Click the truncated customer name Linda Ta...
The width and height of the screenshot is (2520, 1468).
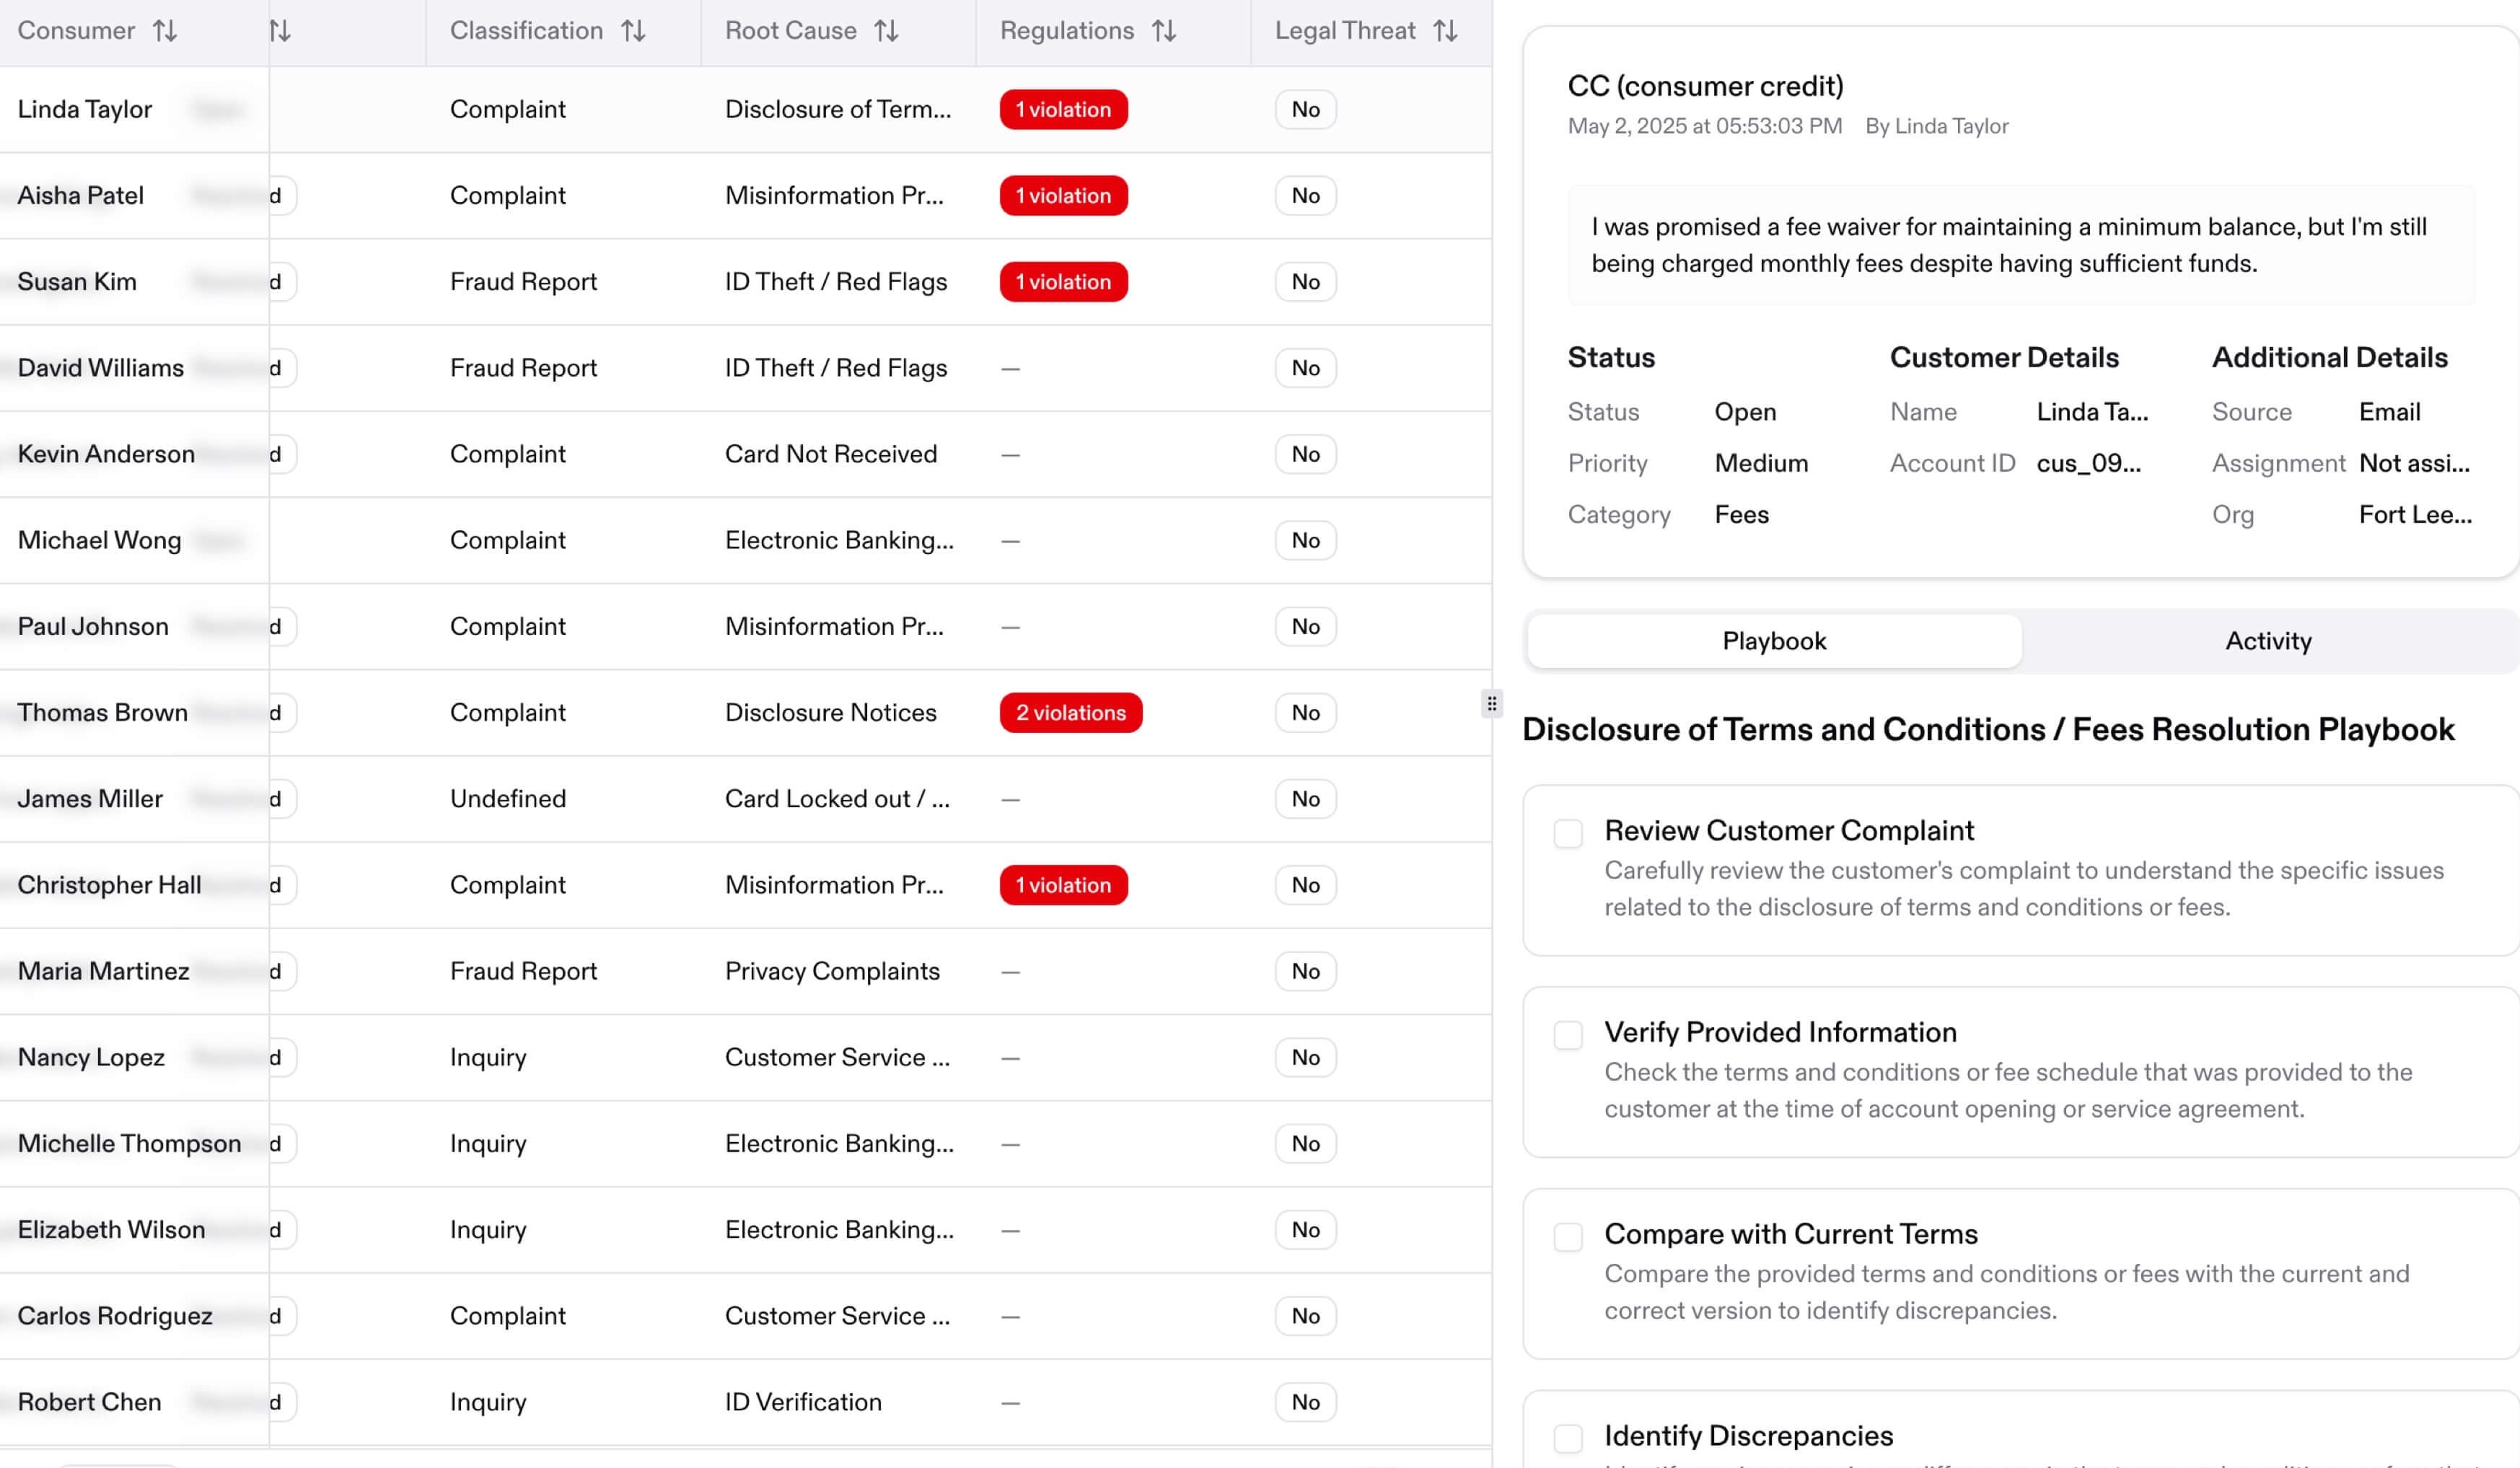click(x=2092, y=412)
